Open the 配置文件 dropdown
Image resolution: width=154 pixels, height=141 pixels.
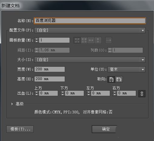click(x=90, y=30)
